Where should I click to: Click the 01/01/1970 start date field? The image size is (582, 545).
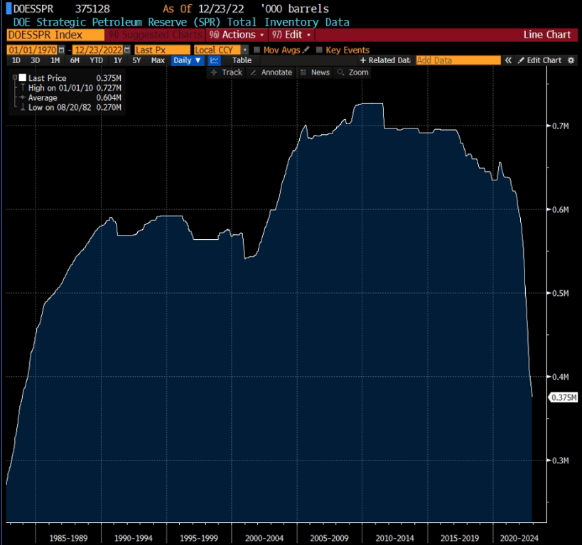32,50
